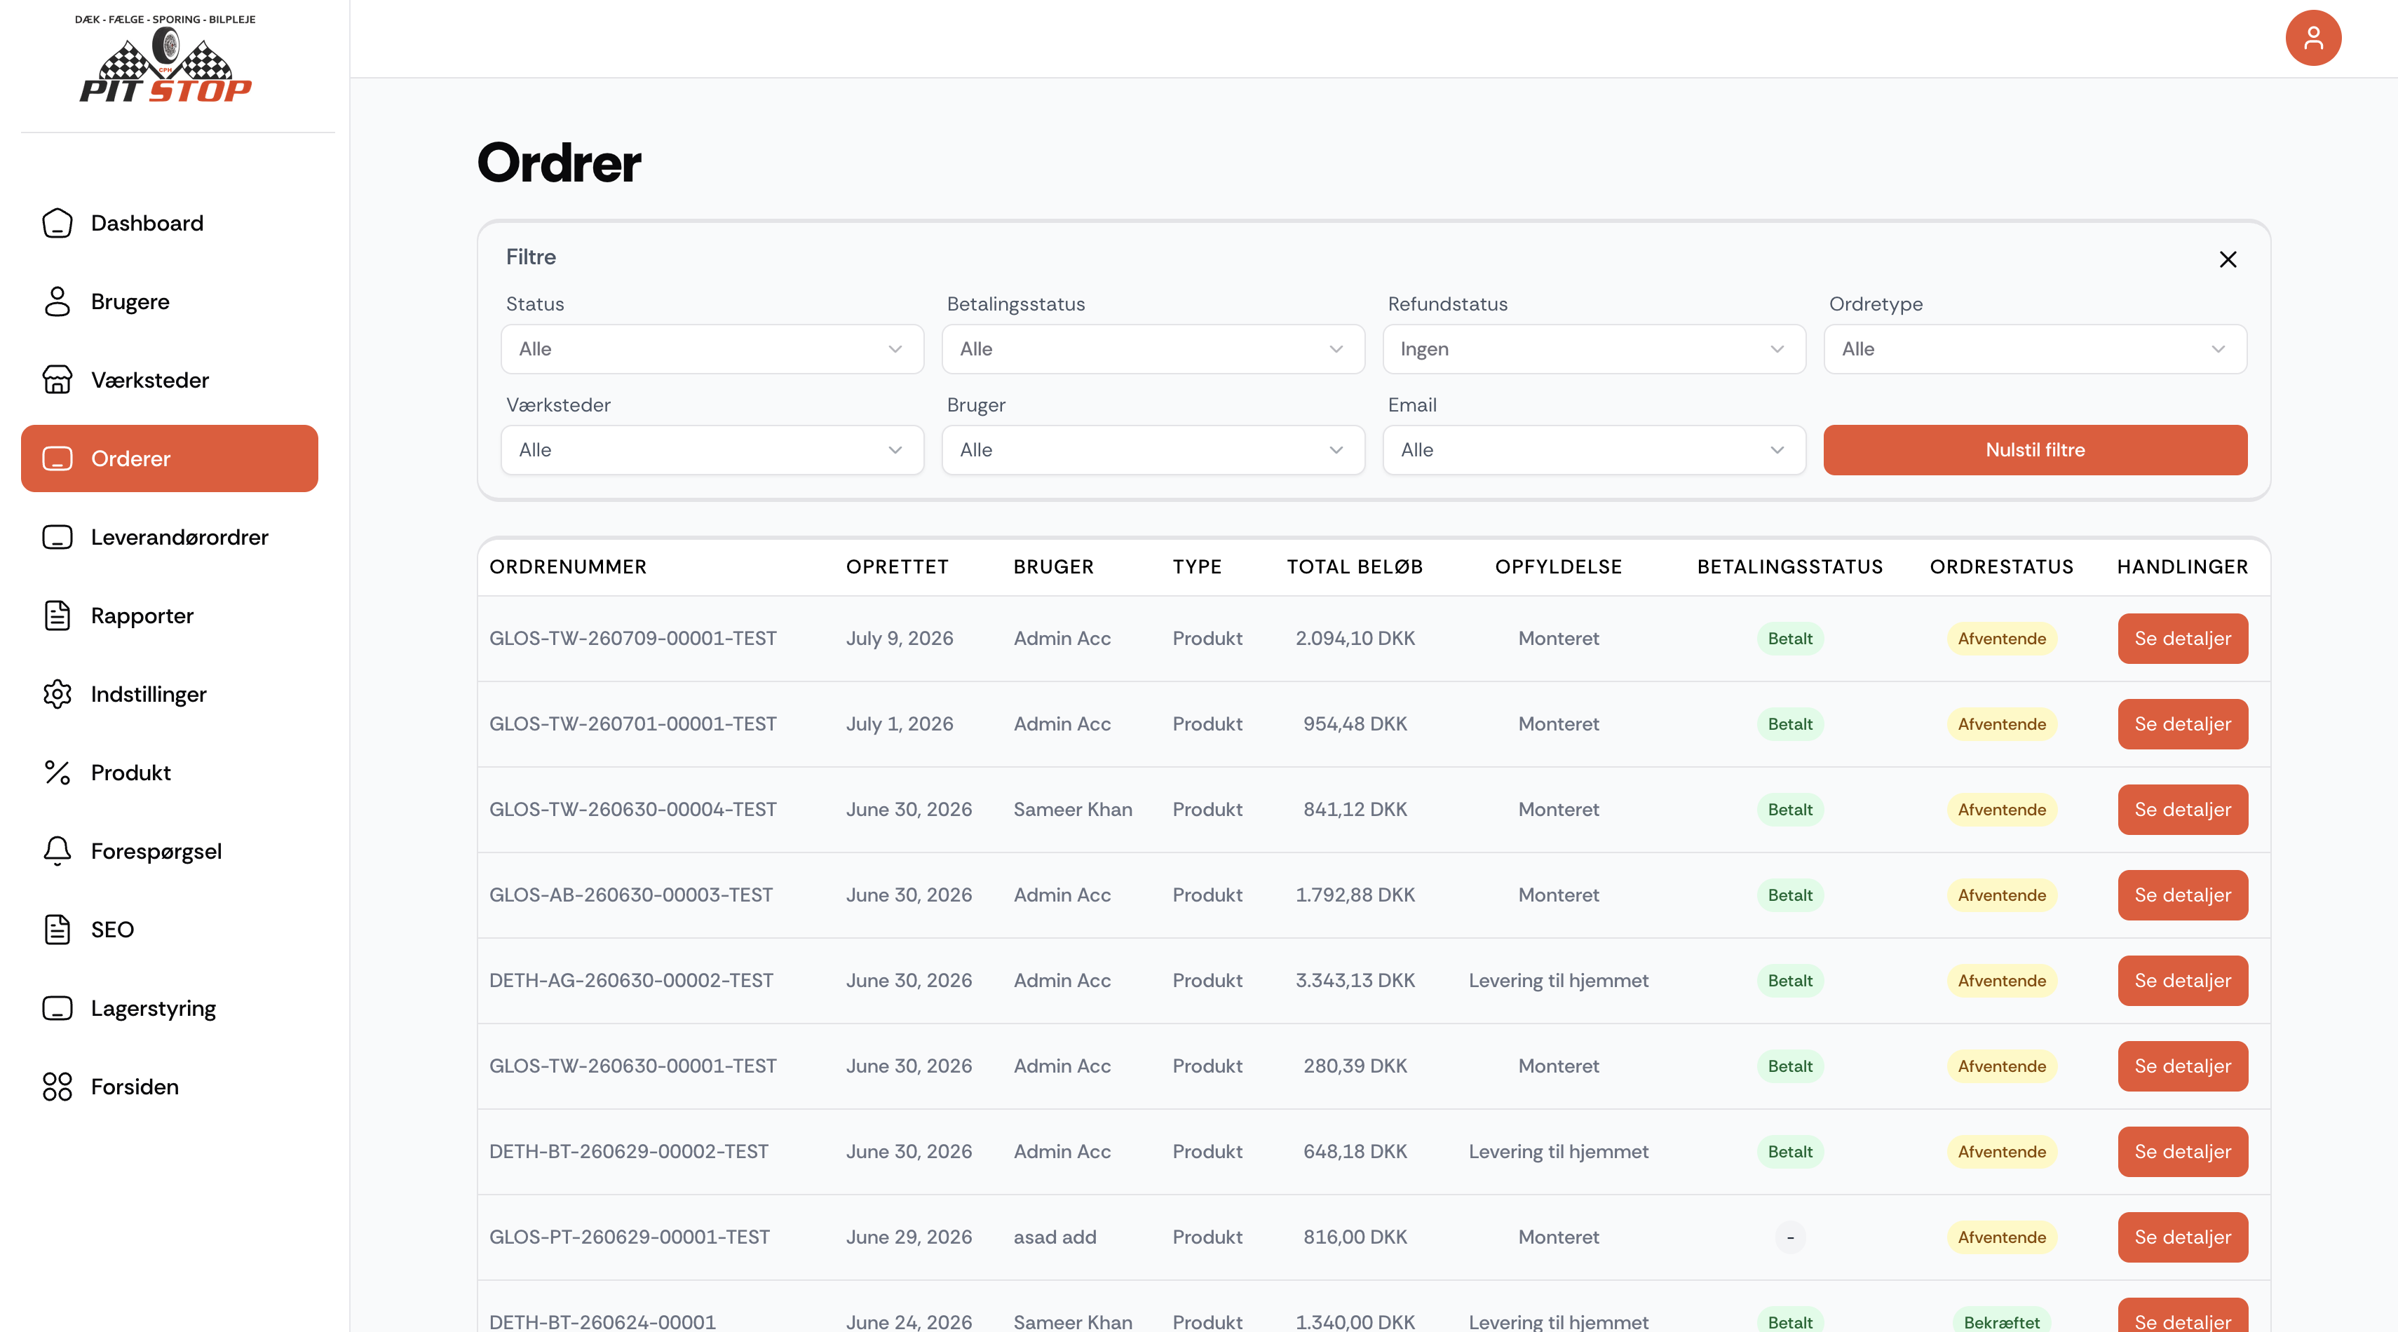See details for order GLOS-PT-260629-00001-TEST

2182,1237
